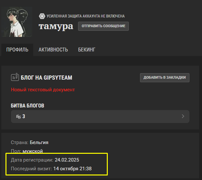Image resolution: width=202 pixels, height=180 pixels.
Task: Click the мужской gender value
Action: (33, 151)
